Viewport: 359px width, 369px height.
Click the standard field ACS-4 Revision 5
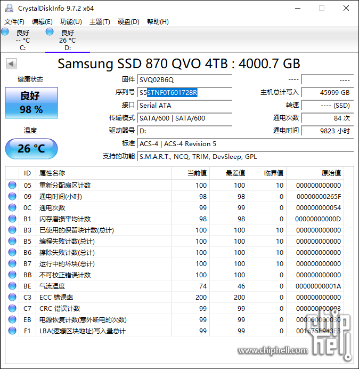pos(246,143)
